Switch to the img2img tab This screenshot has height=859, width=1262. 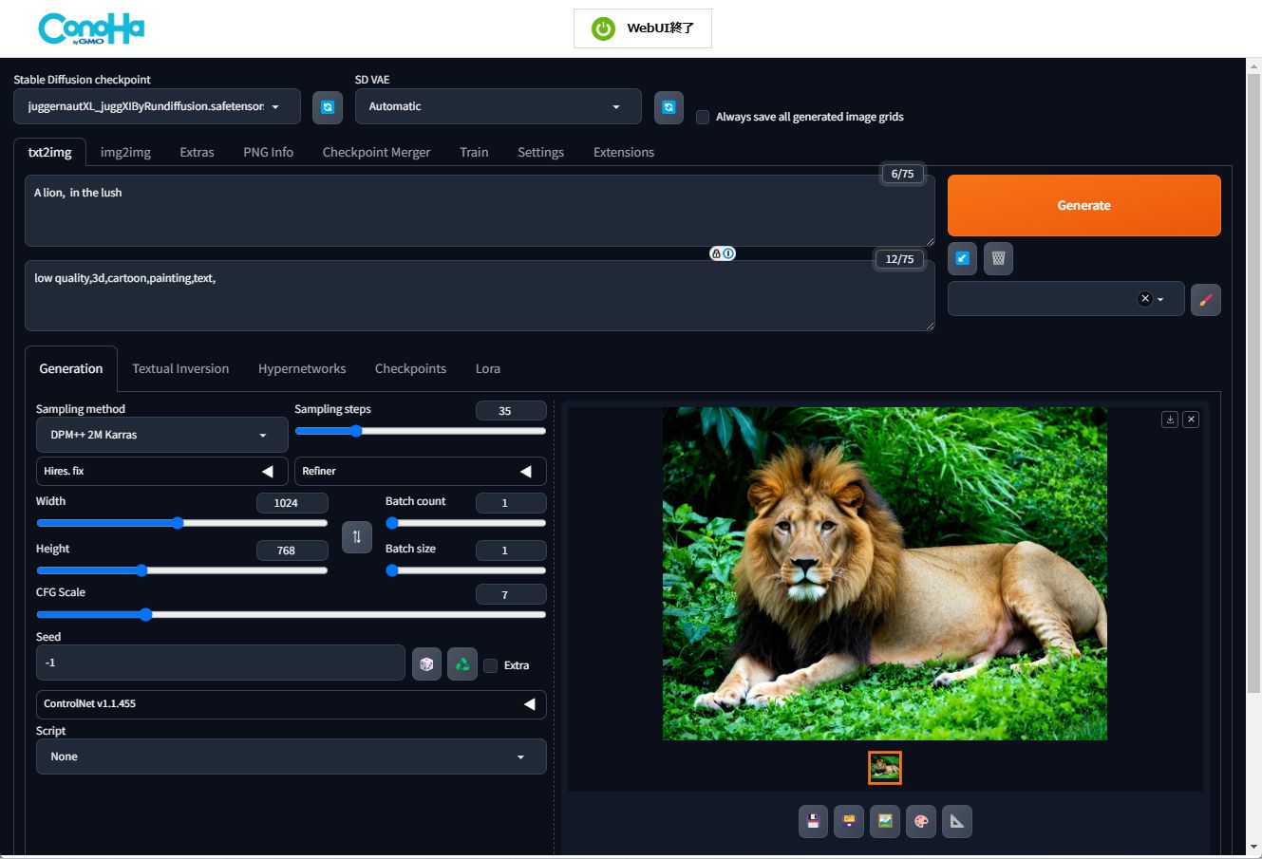tap(125, 152)
